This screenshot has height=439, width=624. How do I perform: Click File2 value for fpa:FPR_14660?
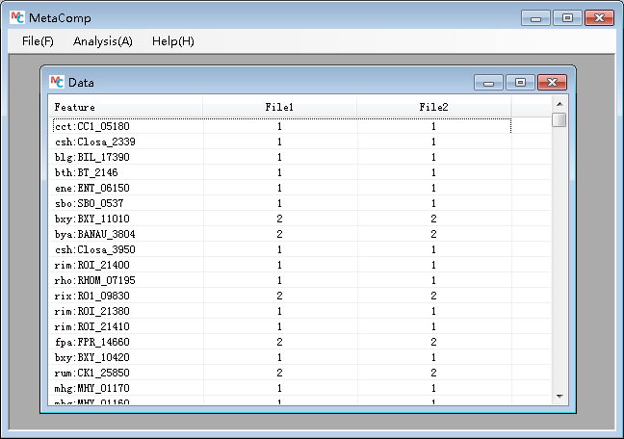click(433, 342)
